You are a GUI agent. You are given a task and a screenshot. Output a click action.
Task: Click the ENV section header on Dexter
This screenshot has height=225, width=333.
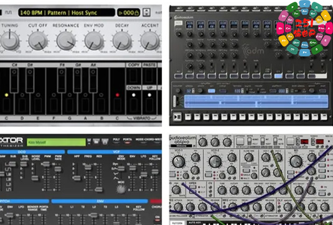[100, 201]
